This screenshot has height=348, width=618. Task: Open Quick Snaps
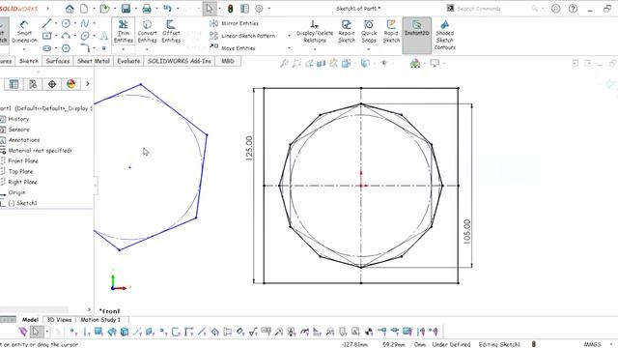click(x=369, y=31)
